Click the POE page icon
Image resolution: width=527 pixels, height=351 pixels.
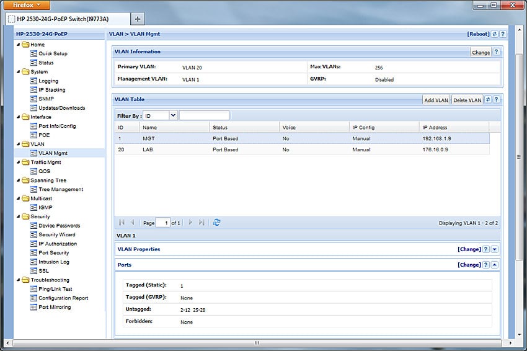coord(33,135)
